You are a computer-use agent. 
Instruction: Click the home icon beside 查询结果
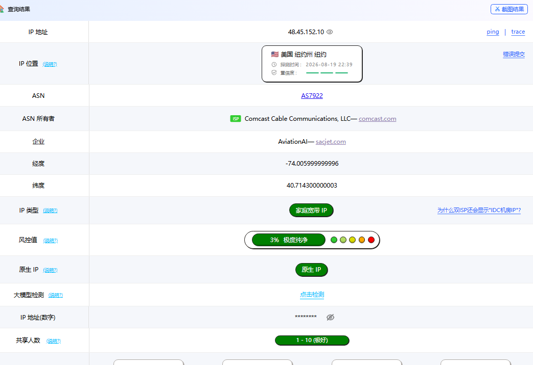tap(2, 9)
